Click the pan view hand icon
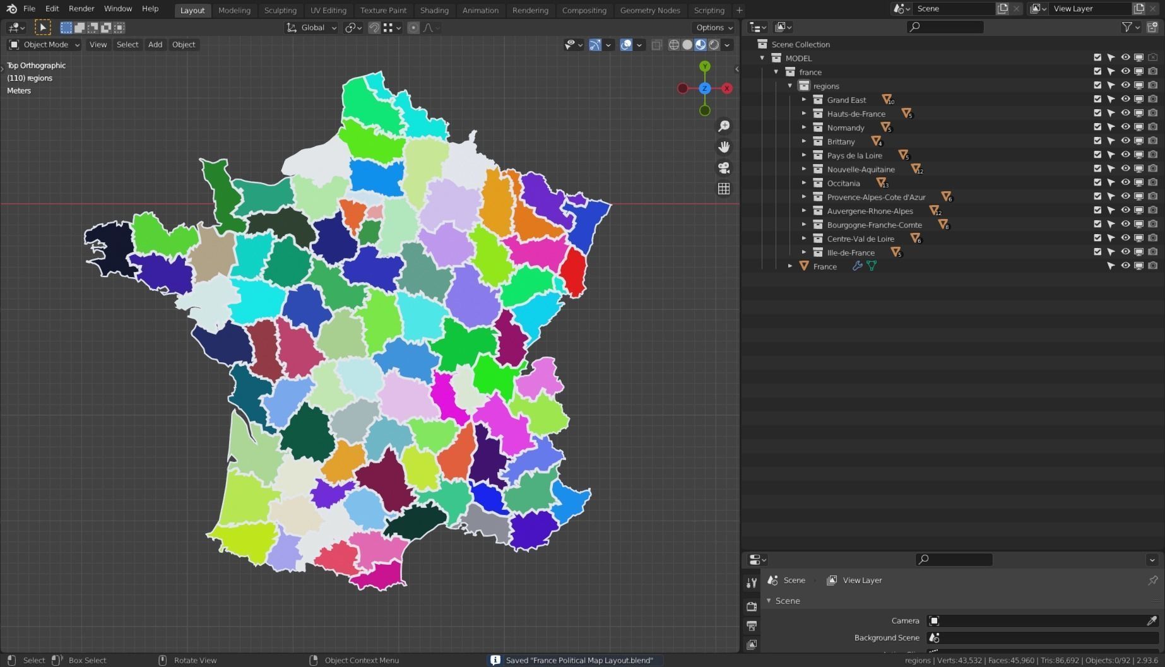Image resolution: width=1165 pixels, height=667 pixels. tap(724, 147)
